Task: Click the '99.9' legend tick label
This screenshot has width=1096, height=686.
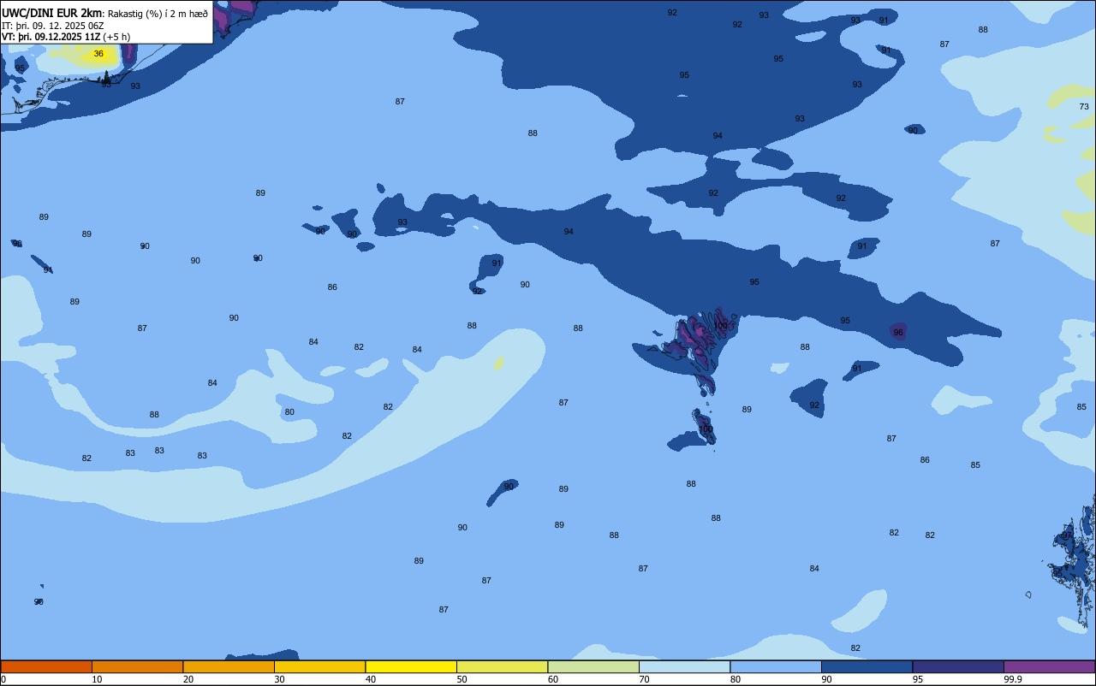Action: point(1013,679)
